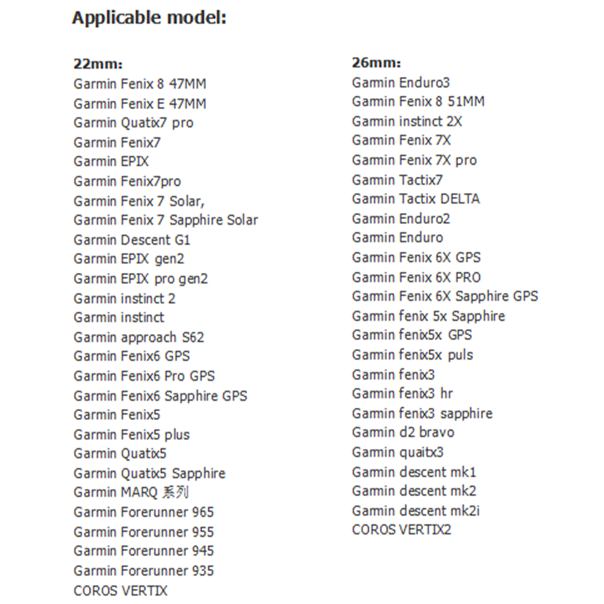Image resolution: width=604 pixels, height=604 pixels.
Task: Click the '22mm:' column heading
Action: click(x=98, y=64)
